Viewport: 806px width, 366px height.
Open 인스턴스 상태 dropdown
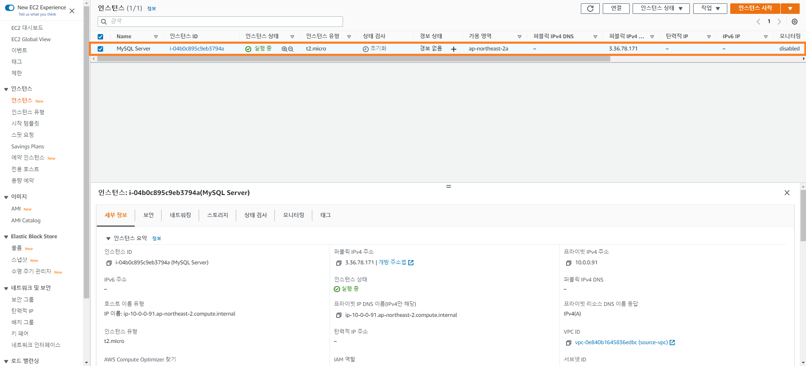point(661,8)
